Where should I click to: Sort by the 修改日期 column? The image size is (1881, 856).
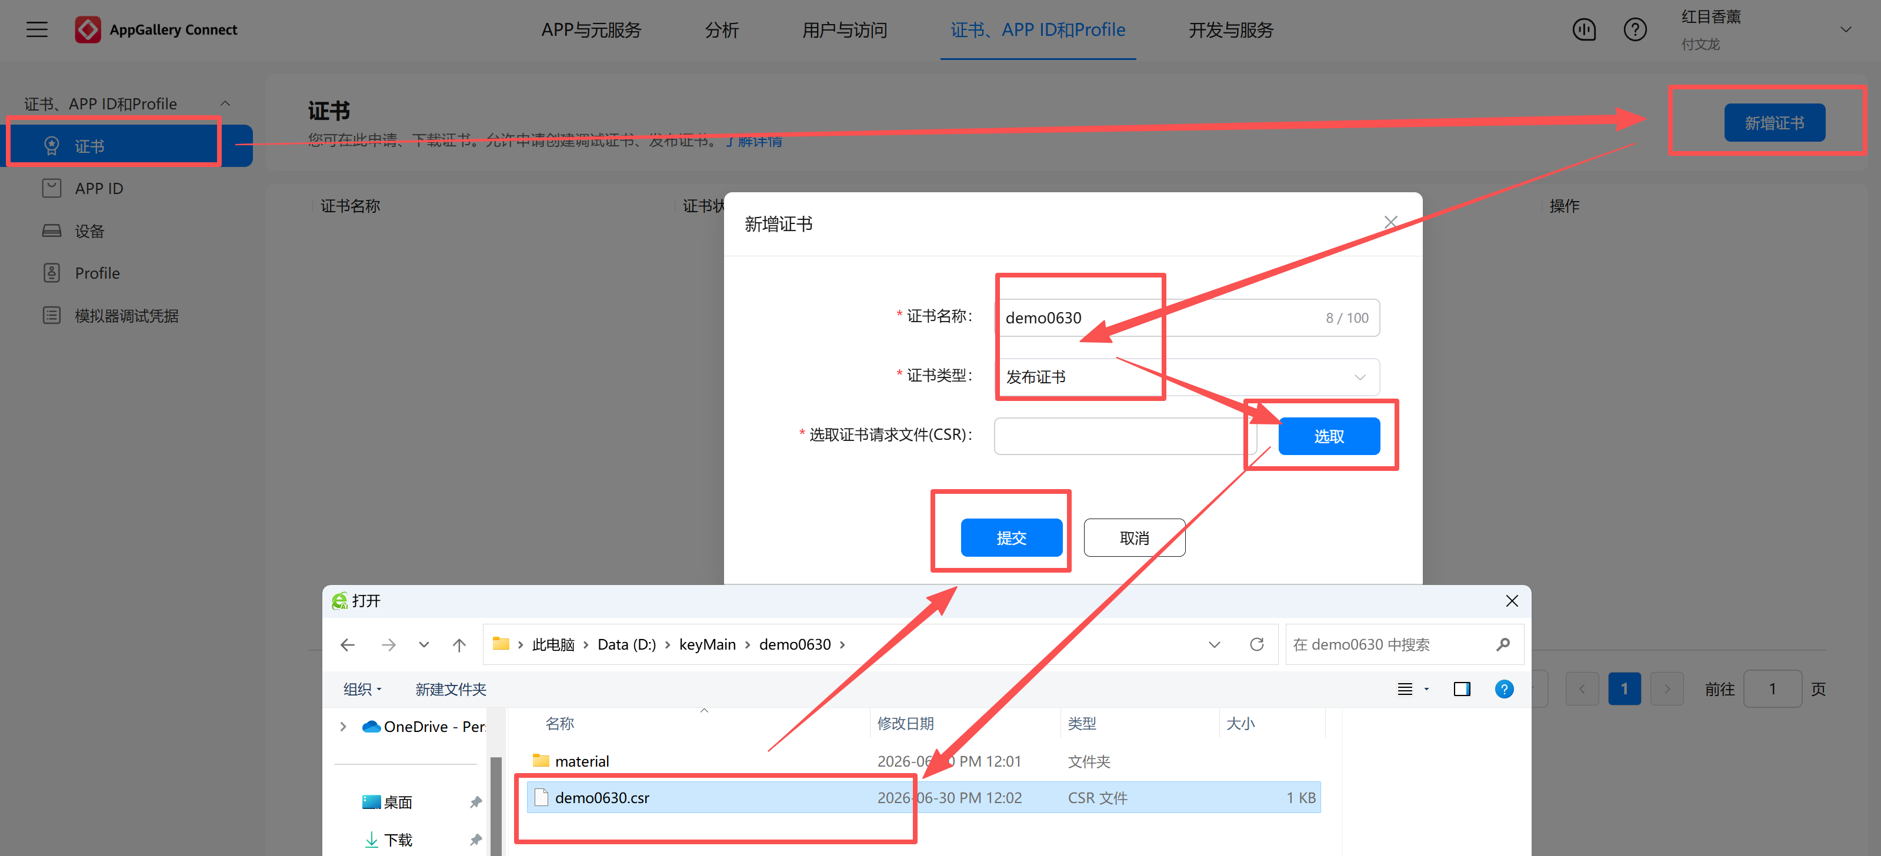[905, 723]
